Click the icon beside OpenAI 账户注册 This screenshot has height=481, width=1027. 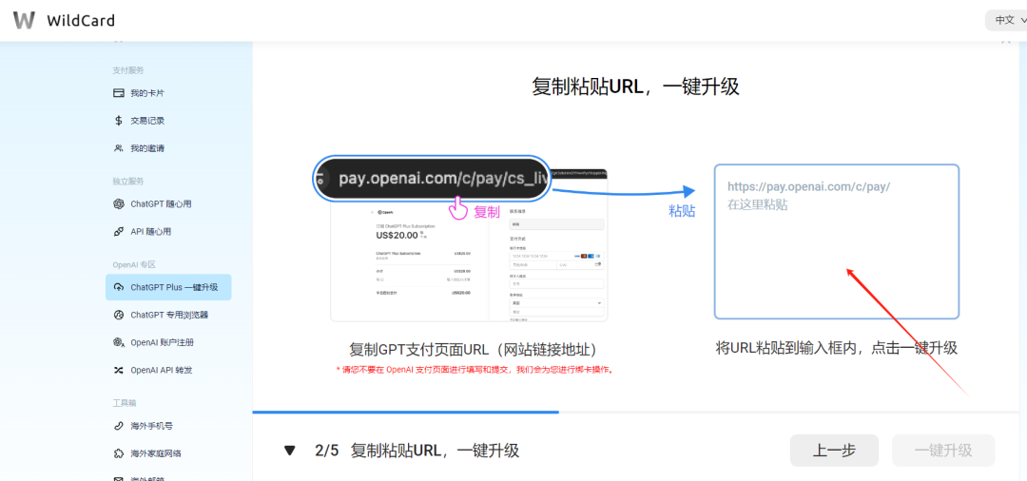(x=119, y=342)
